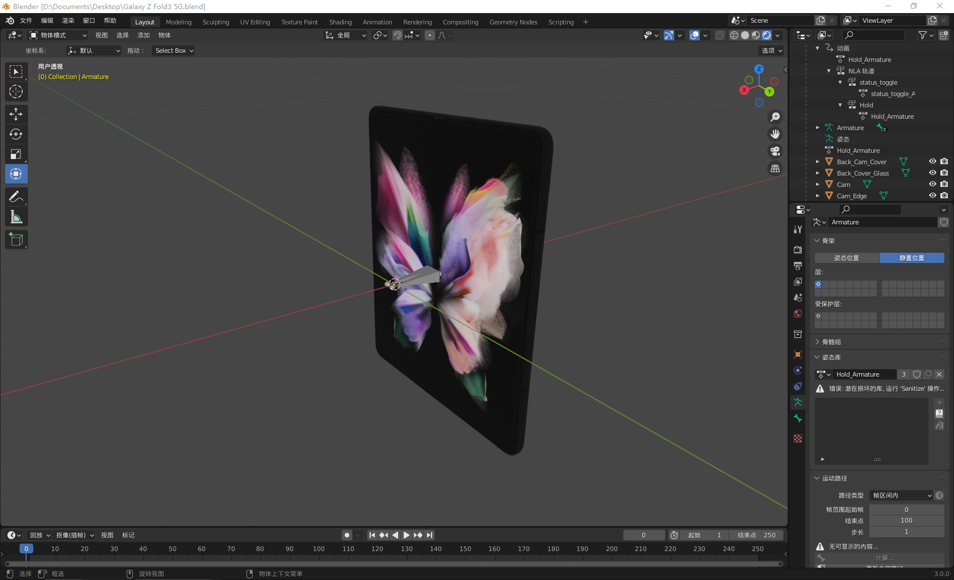Switch orthographic/perspective grid icon
954x580 pixels.
pyautogui.click(x=775, y=168)
